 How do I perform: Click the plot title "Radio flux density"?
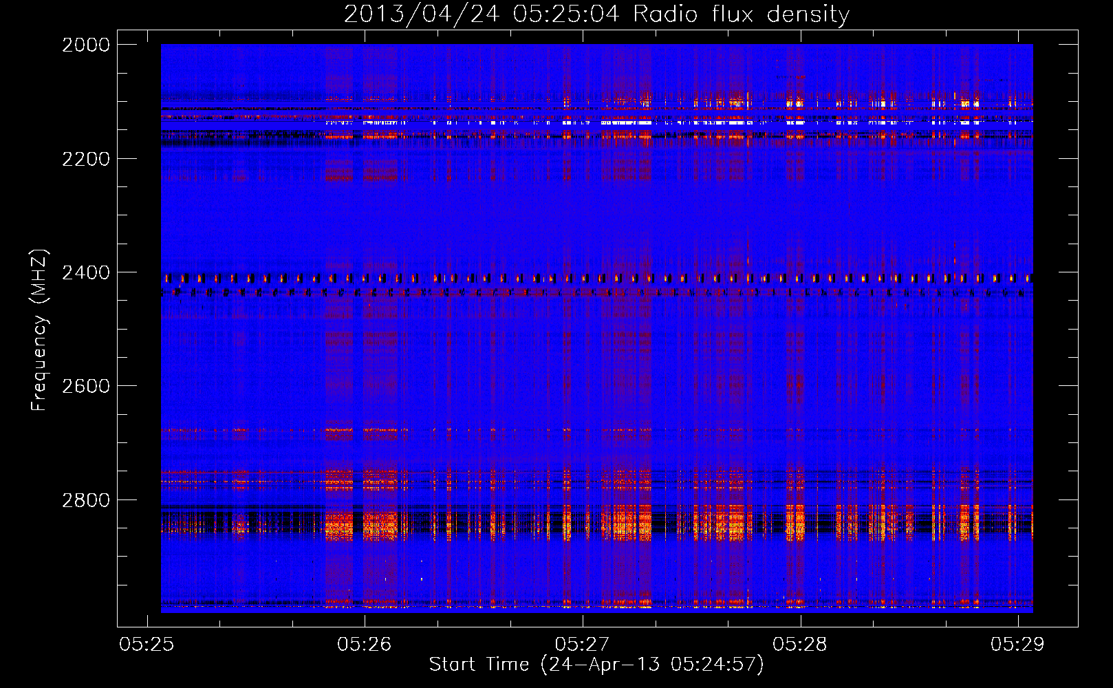741,14
